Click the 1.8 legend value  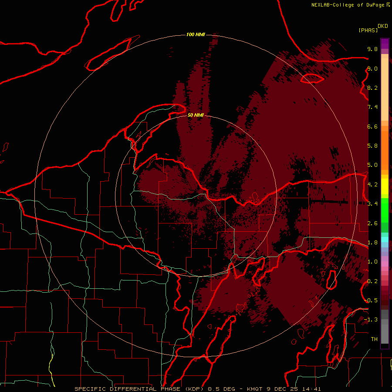[x=372, y=243]
